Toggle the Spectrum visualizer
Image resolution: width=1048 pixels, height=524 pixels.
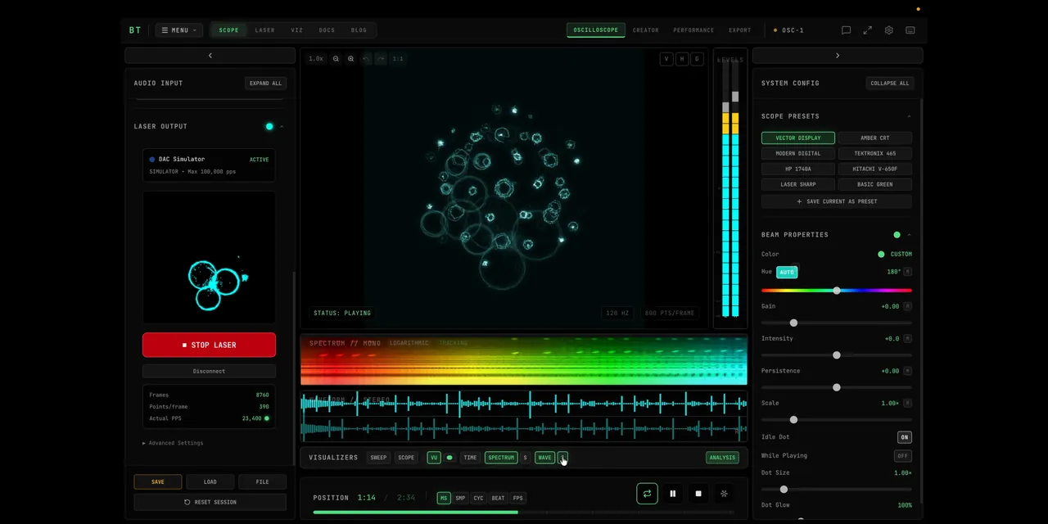click(x=501, y=458)
